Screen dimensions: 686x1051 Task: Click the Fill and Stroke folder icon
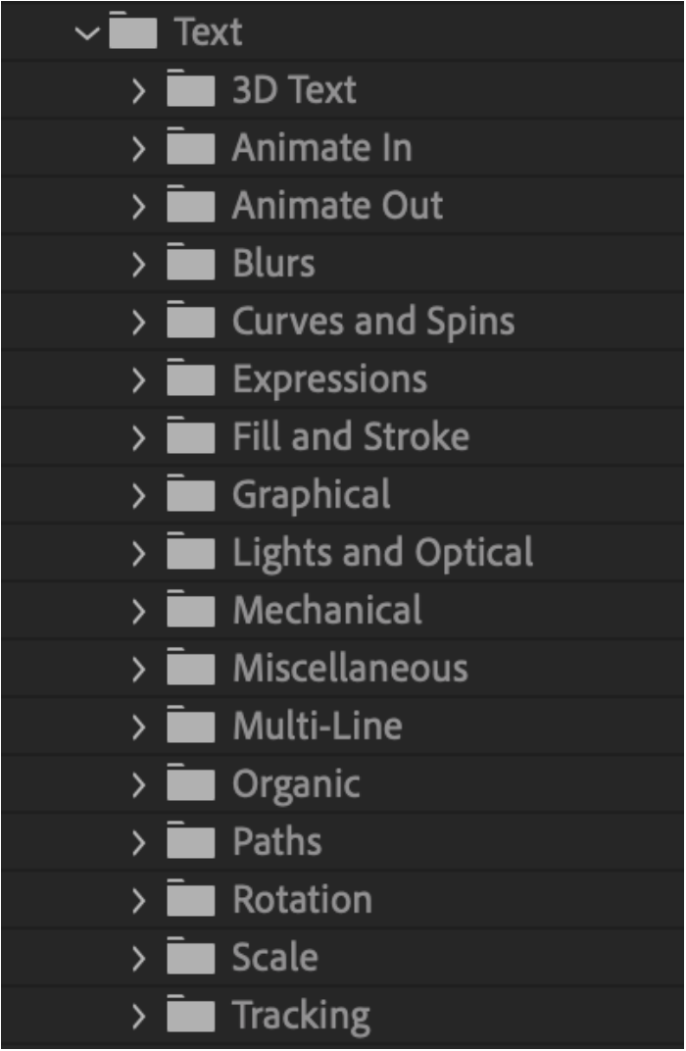click(191, 435)
